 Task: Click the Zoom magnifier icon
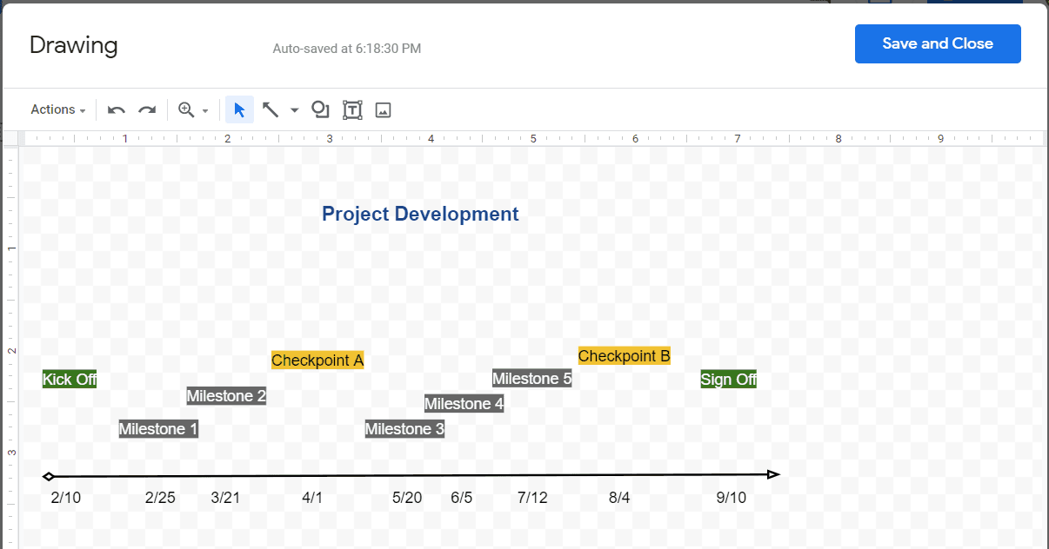point(186,109)
